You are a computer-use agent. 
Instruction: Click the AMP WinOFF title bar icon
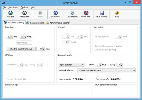tap(3, 3)
